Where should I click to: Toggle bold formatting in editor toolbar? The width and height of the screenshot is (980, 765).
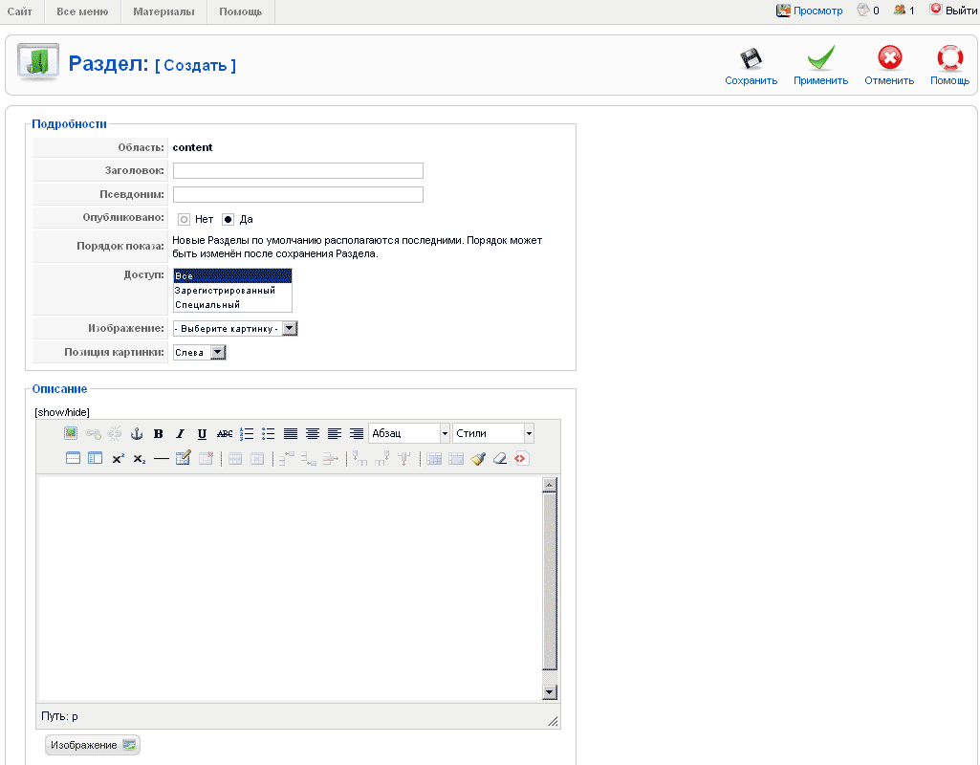point(158,434)
